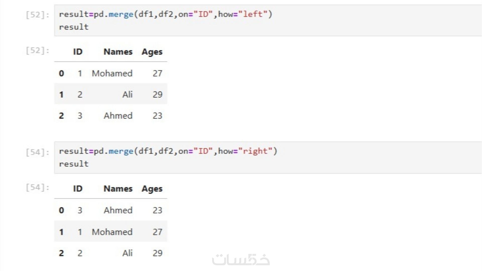
Task: Click into the how="right" merge code cell
Action: click(x=326, y=158)
